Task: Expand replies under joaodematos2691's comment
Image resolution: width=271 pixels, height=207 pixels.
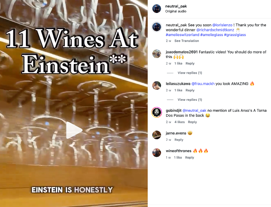Action: coord(190,73)
